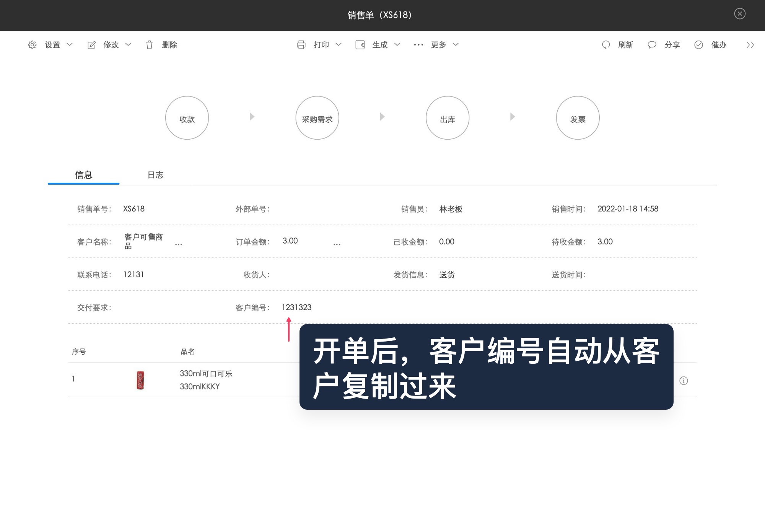Expand the 打印 print dropdown arrow
Screen dimensions: 765x508
339,45
